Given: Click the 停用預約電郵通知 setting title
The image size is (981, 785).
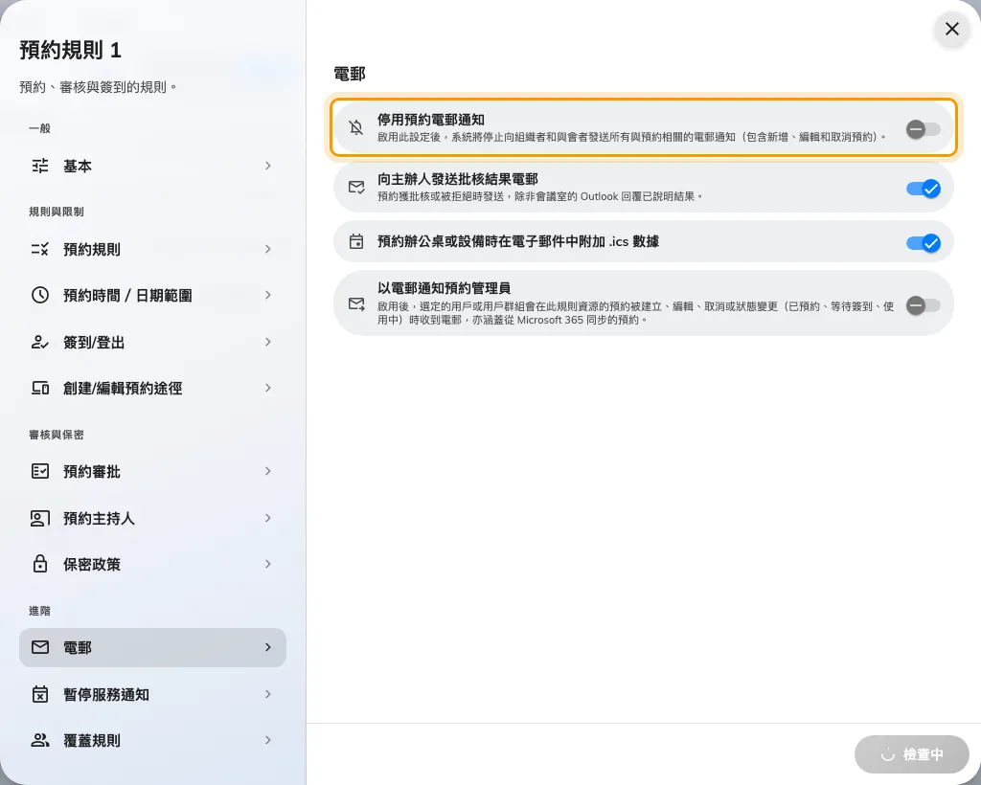Looking at the screenshot, I should pyautogui.click(x=430, y=120).
